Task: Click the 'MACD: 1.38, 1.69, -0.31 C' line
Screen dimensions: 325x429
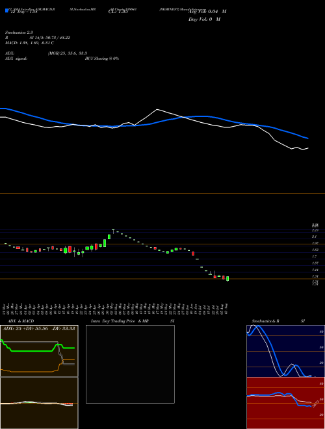Action: click(x=29, y=43)
